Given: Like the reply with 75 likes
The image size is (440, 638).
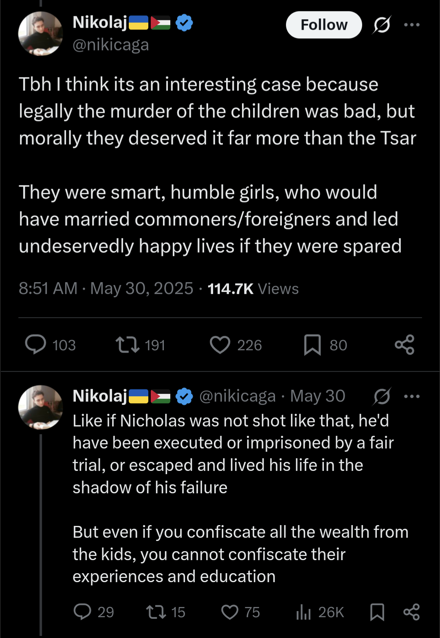Looking at the screenshot, I should [x=230, y=612].
